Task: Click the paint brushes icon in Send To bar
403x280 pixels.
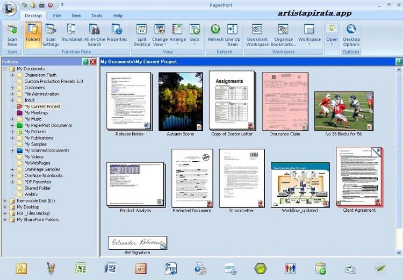Action: (51, 268)
